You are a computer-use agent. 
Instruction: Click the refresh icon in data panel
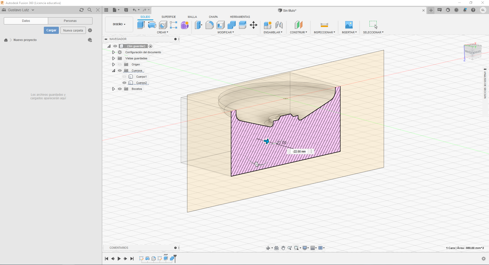click(x=82, y=10)
